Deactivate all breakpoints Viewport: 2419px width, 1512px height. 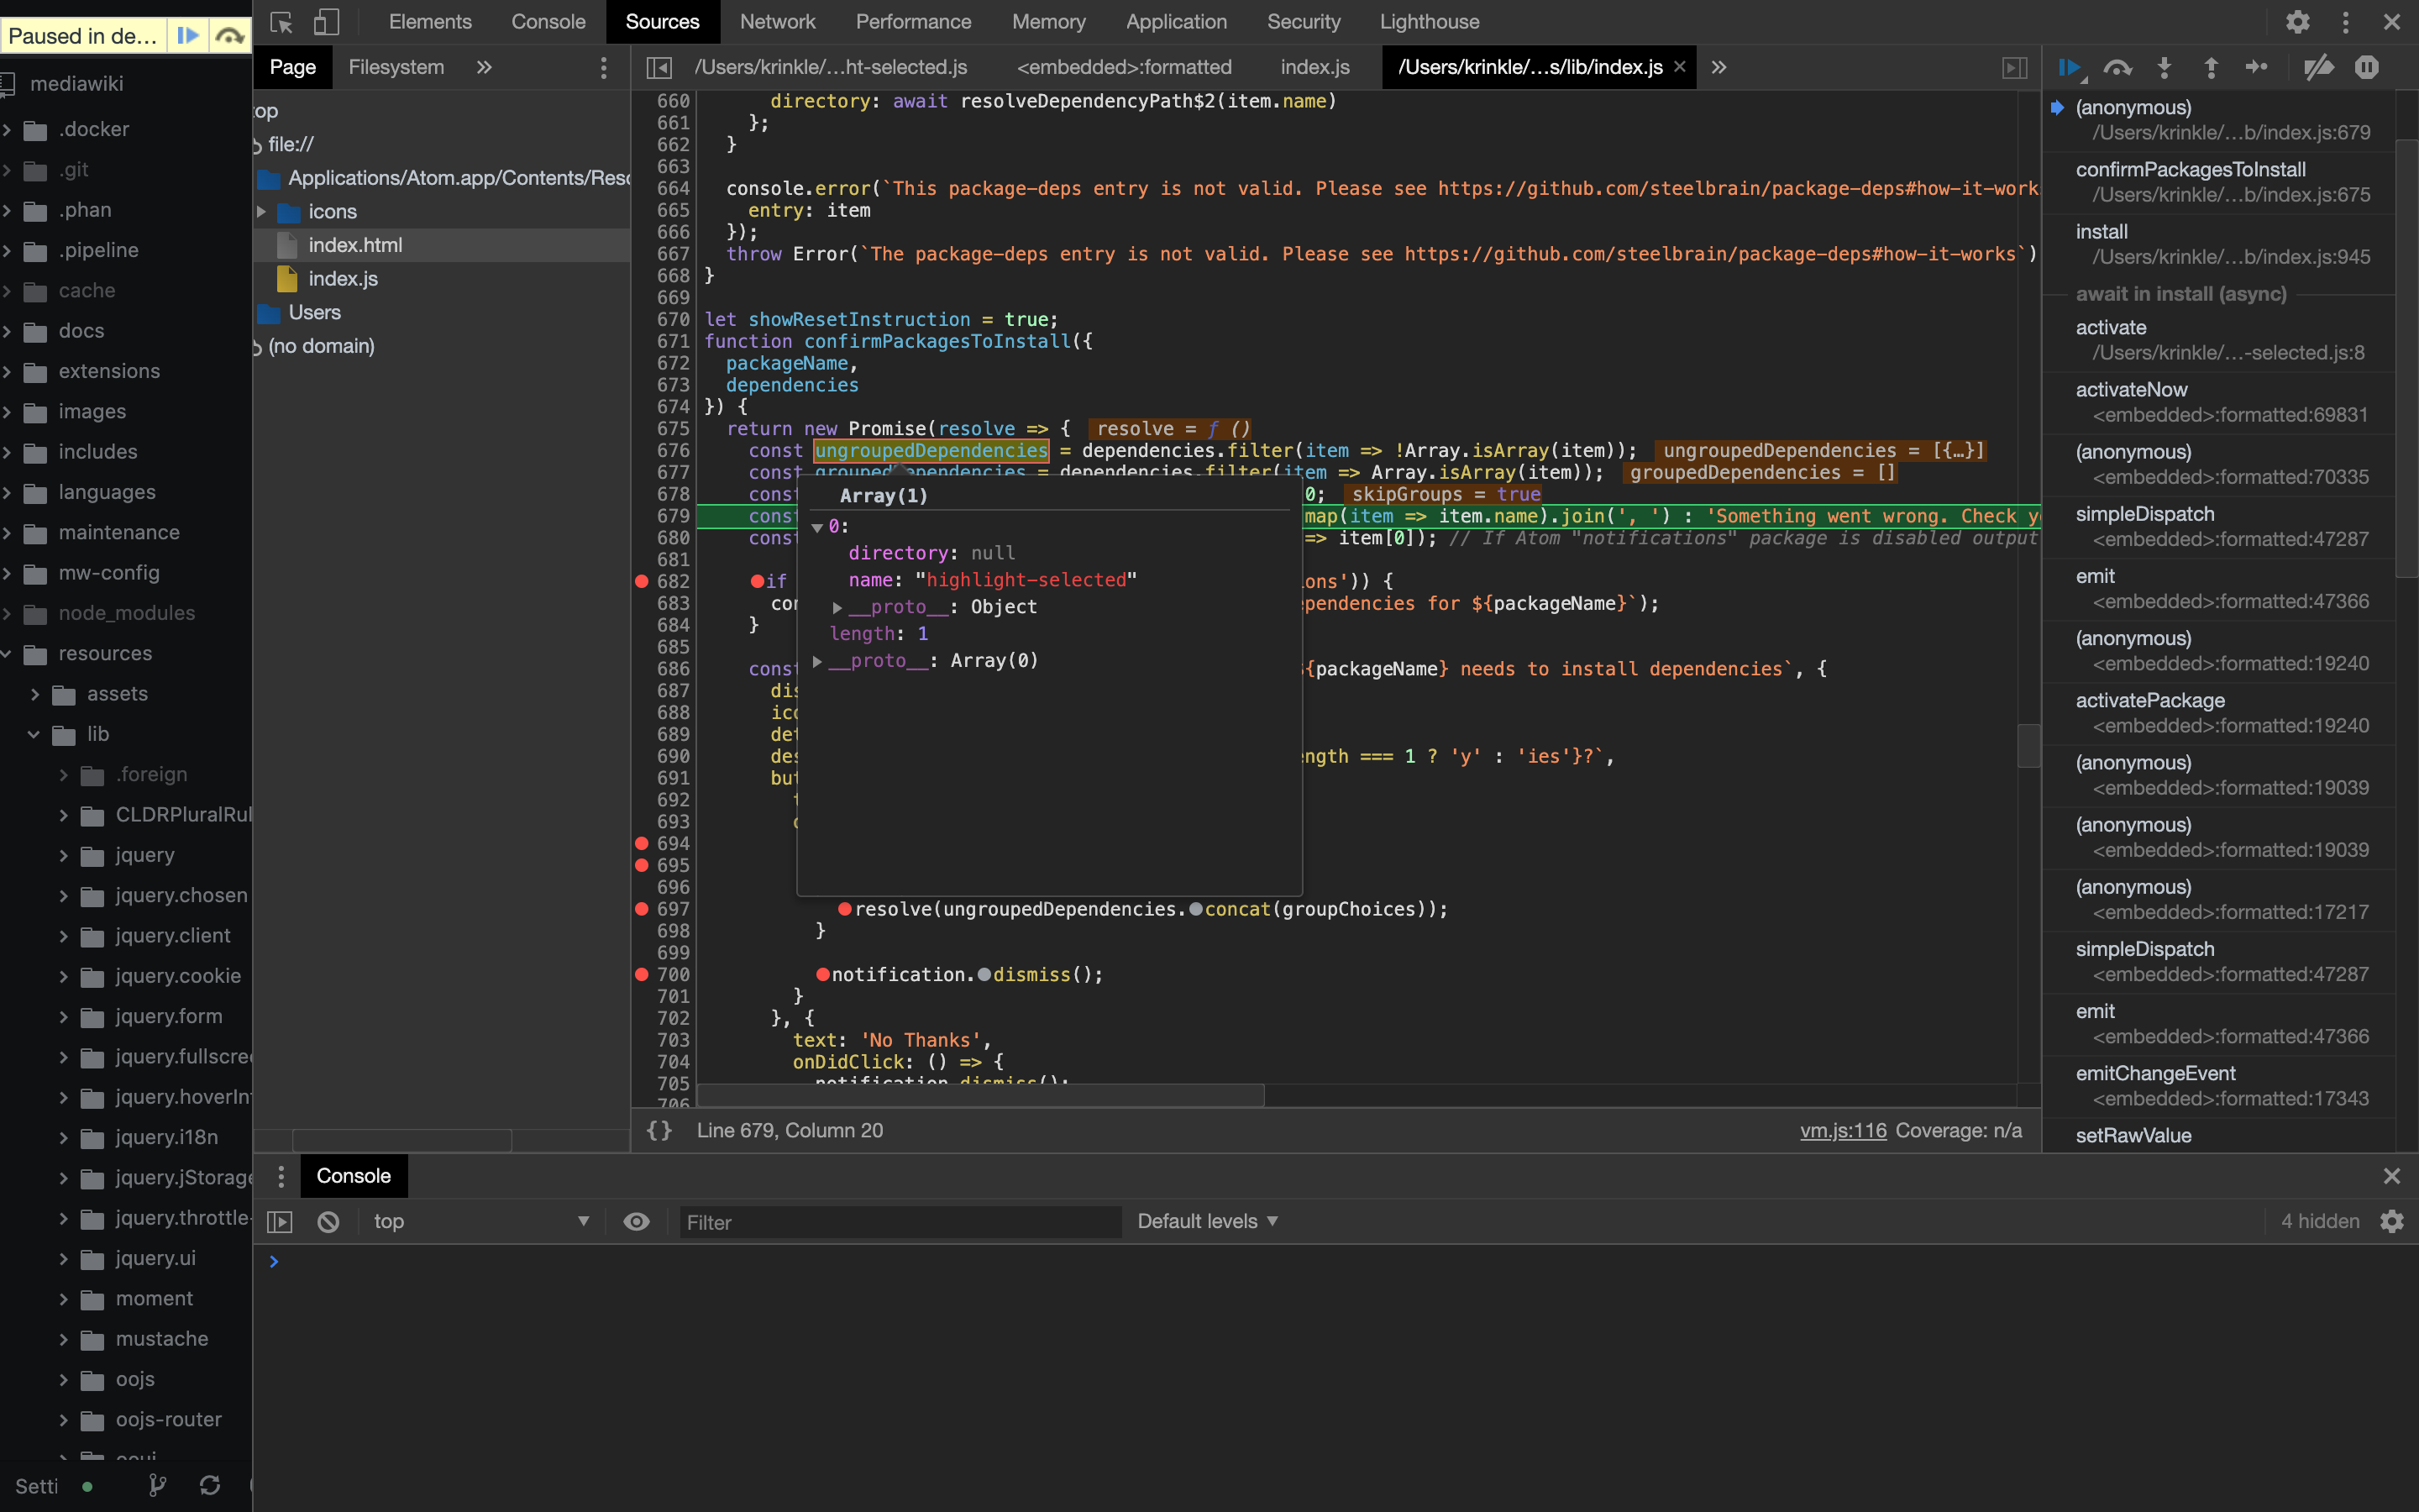(2320, 67)
